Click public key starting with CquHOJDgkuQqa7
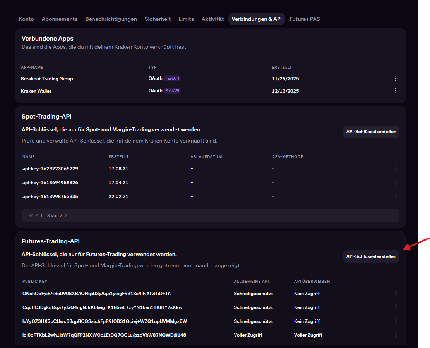The height and width of the screenshot is (348, 430). point(102,307)
